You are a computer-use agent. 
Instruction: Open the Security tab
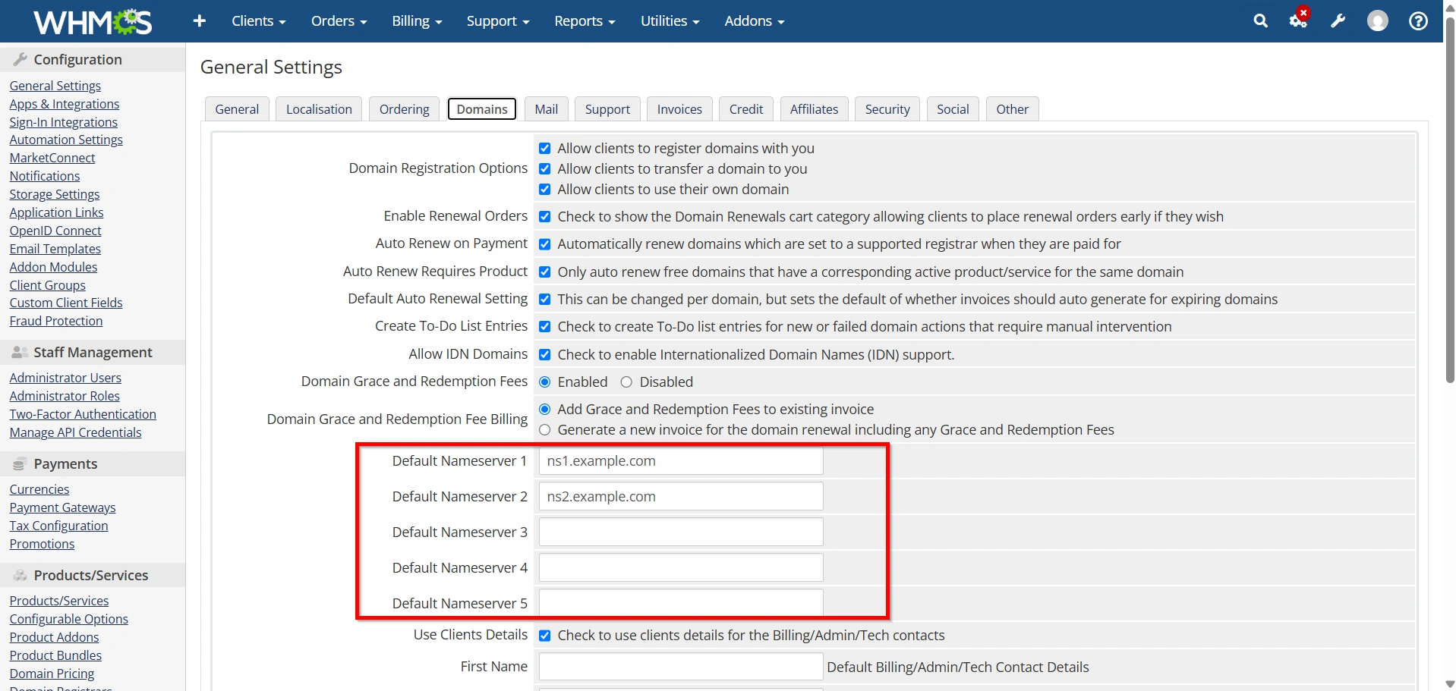pos(887,109)
